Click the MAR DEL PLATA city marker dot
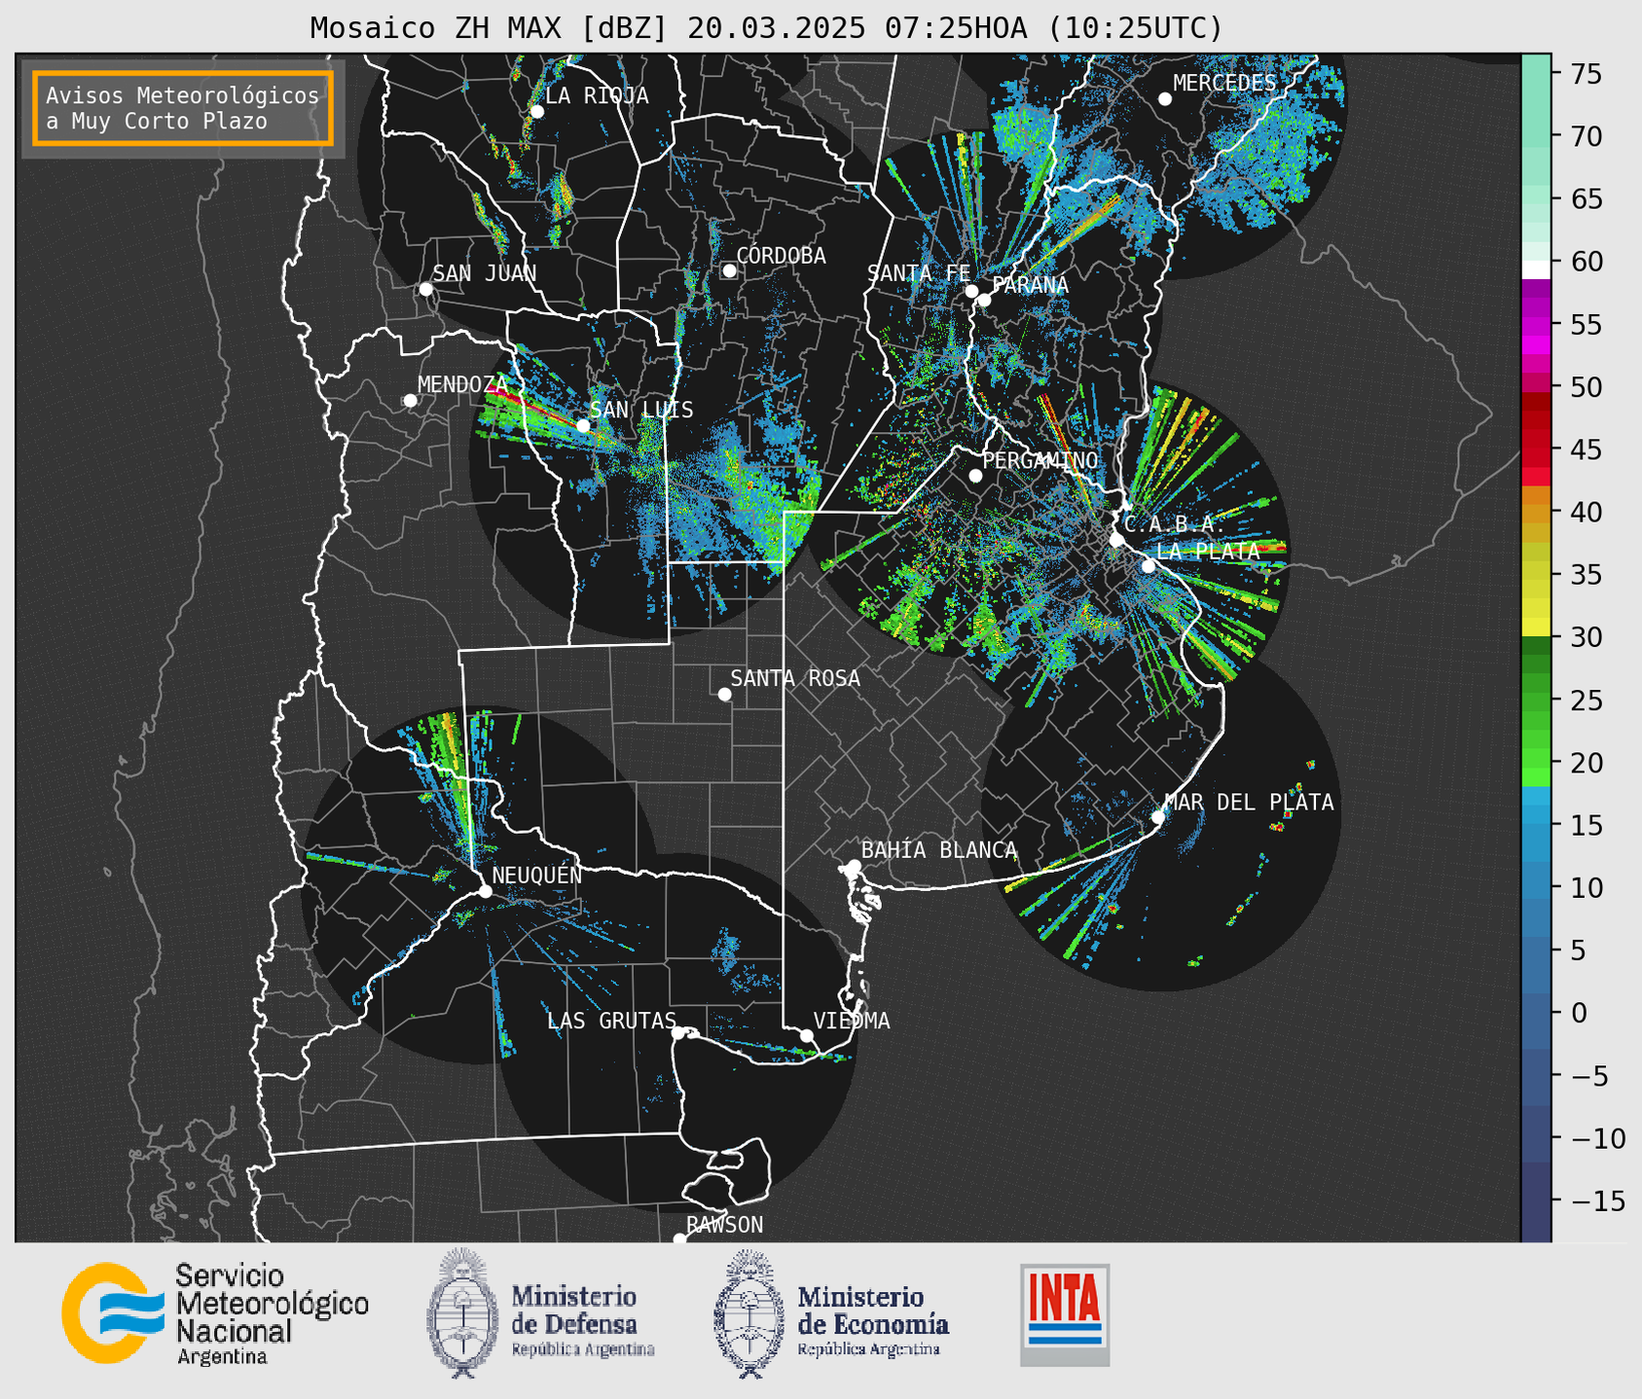 pos(1158,817)
